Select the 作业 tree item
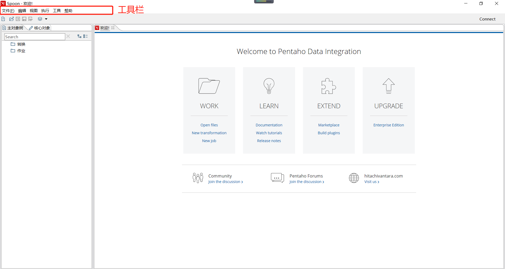Viewport: 505px width, 269px height. tap(21, 51)
